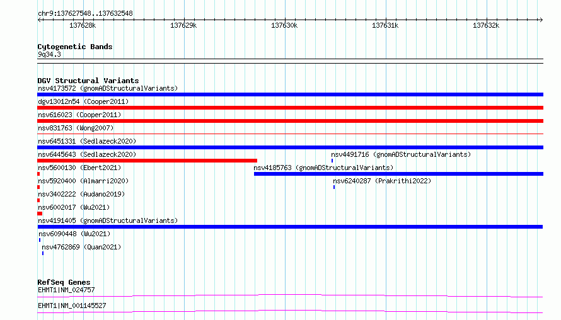Select nsv4185763 gnomAD variant label
Image resolution: width=561 pixels, height=320 pixels.
[x=323, y=168]
